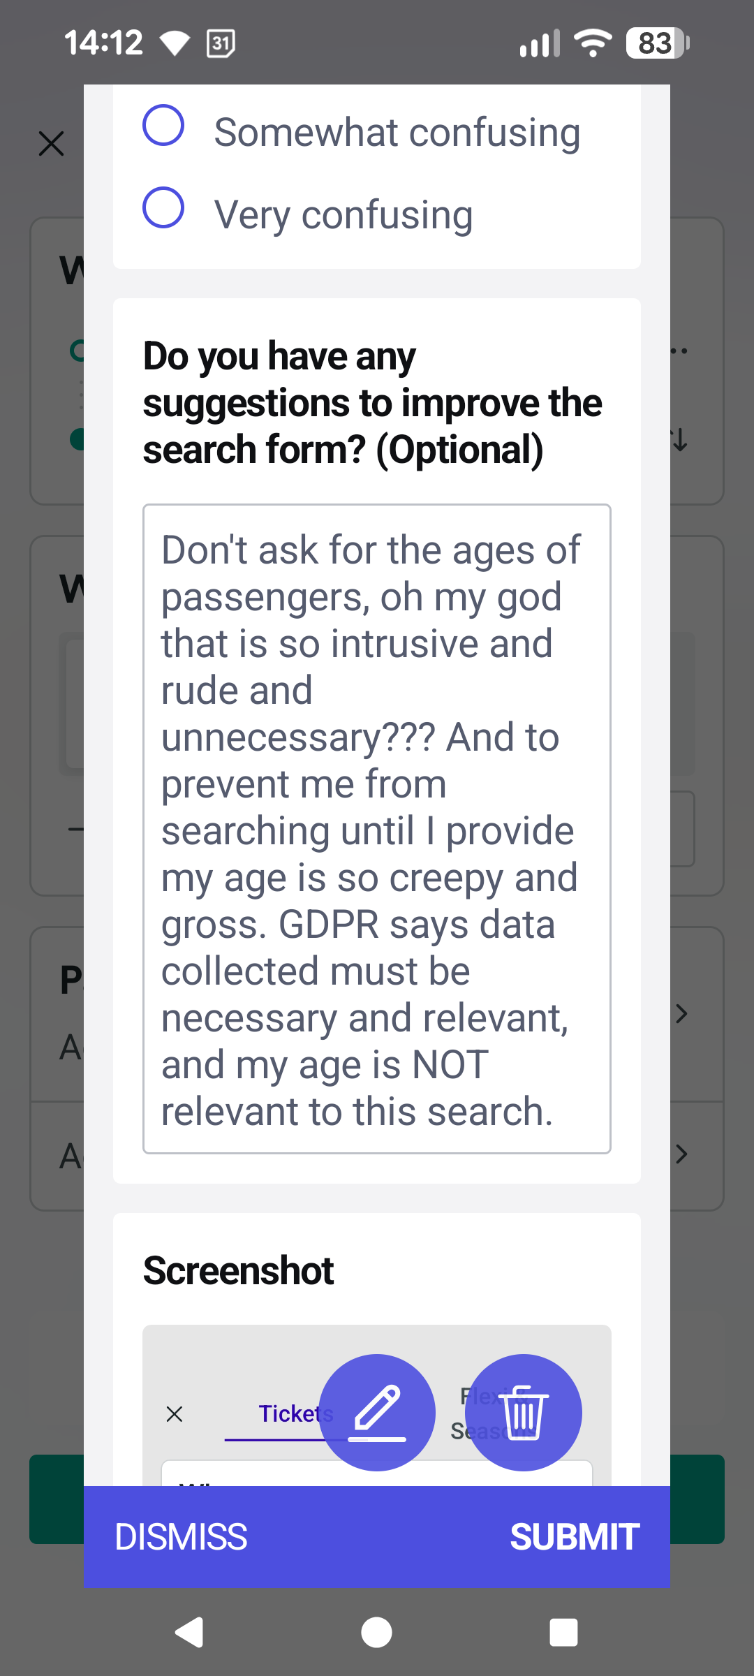This screenshot has height=1676, width=754.
Task: Expand the lower chevron in the passengers card
Action: 682,1154
